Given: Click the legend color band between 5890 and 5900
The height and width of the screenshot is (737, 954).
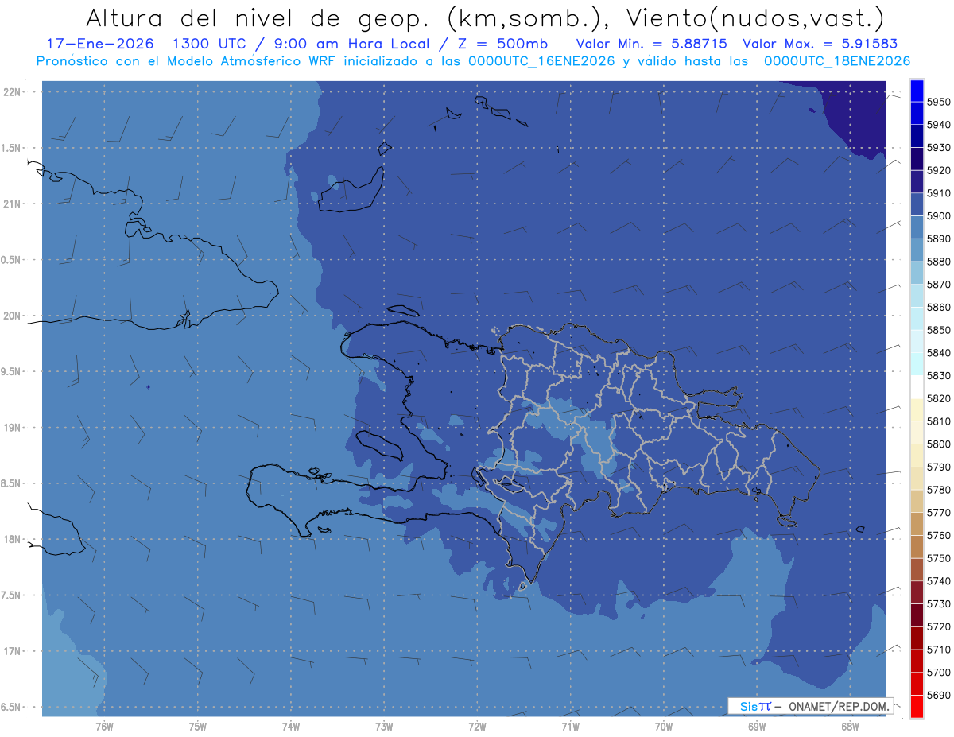Looking at the screenshot, I should [x=917, y=227].
